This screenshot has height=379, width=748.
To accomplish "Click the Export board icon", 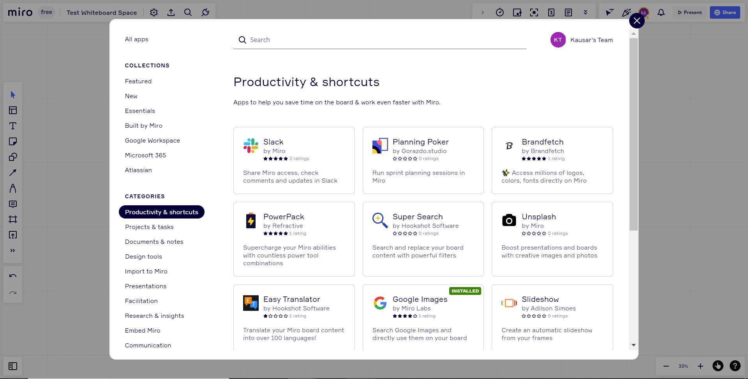I will click(x=171, y=12).
